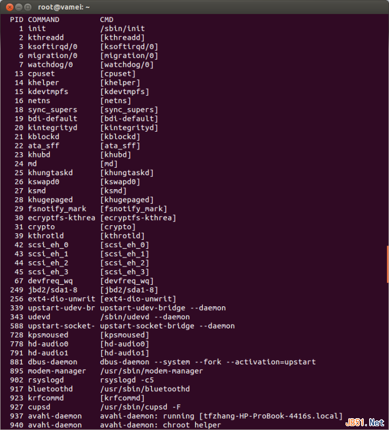Click the orange scrollbar thumb
The image size is (389, 430).
pyautogui.click(x=387, y=264)
